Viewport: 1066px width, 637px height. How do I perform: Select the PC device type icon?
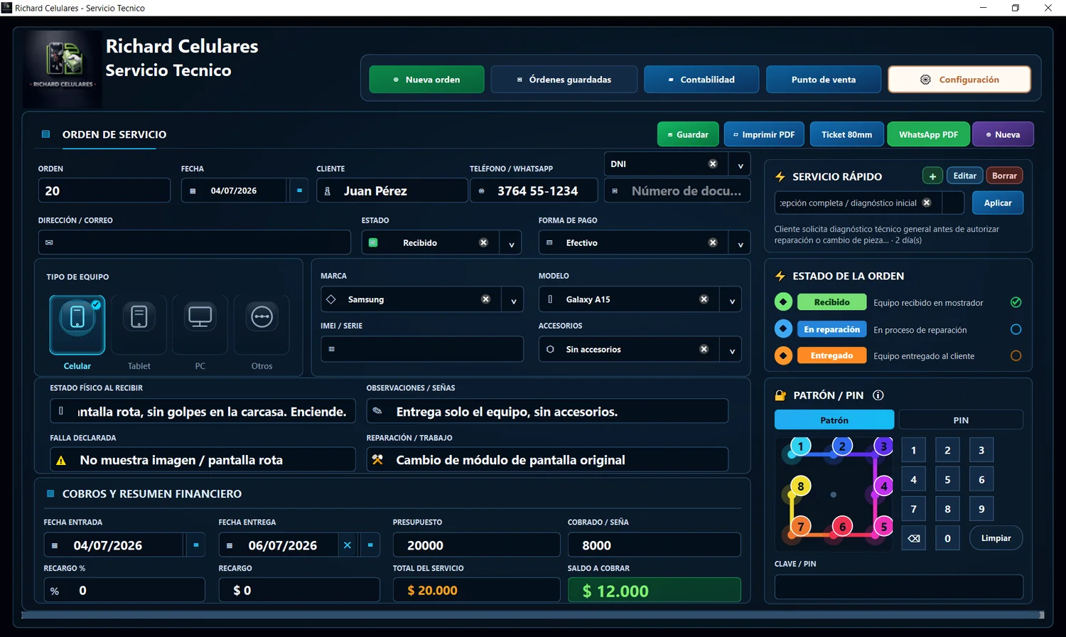[200, 325]
